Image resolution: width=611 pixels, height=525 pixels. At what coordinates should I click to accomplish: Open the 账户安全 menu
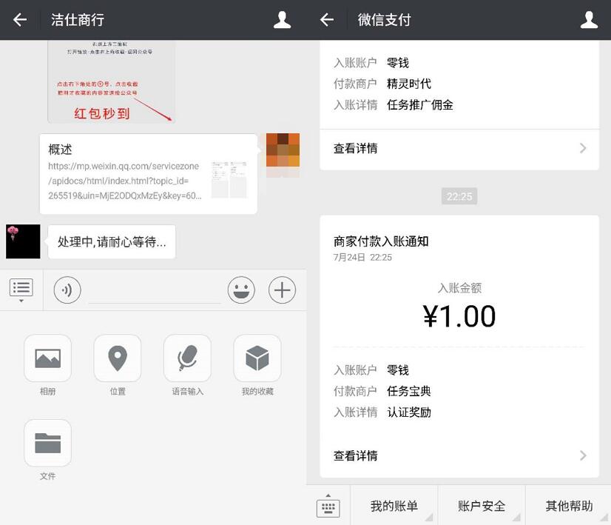[x=482, y=506]
